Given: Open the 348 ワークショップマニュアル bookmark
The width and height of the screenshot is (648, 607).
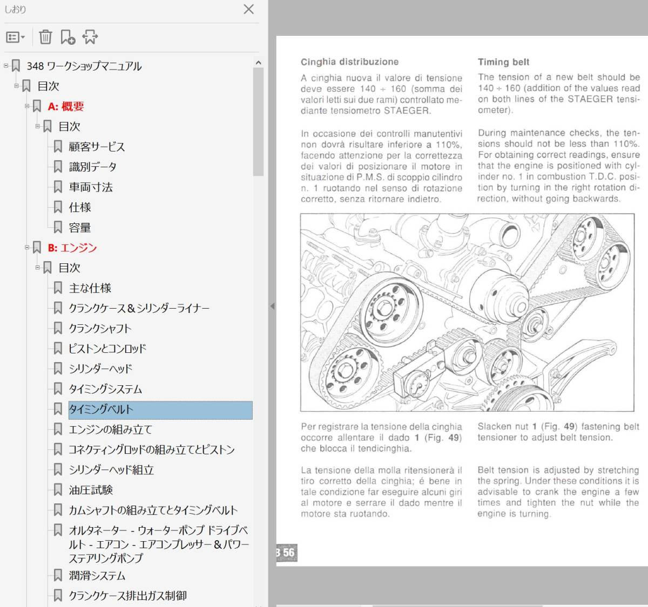Looking at the screenshot, I should (x=84, y=66).
